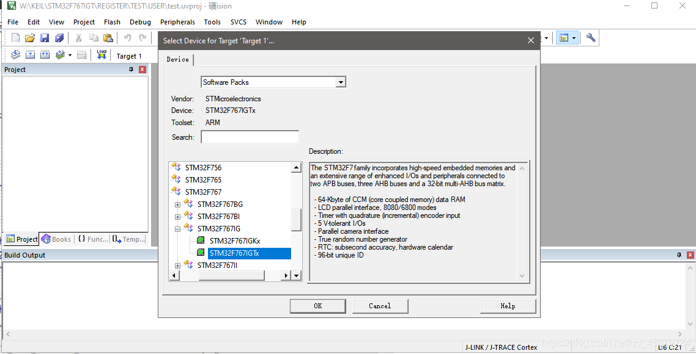Click the Build target icon
This screenshot has width=696, height=354.
(x=30, y=55)
